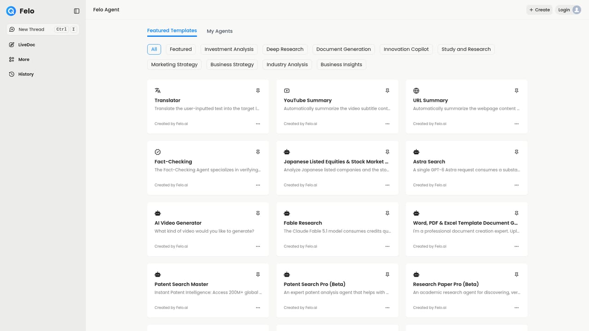589x331 pixels.
Task: Pin the Fable Research template
Action: 387,213
